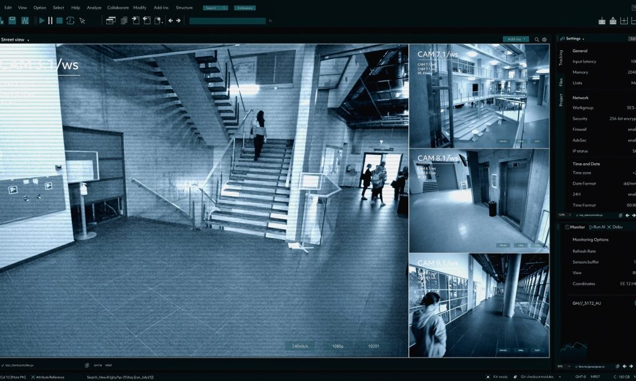This screenshot has height=381, width=636.
Task: Open the Collaborate menu
Action: click(x=117, y=8)
